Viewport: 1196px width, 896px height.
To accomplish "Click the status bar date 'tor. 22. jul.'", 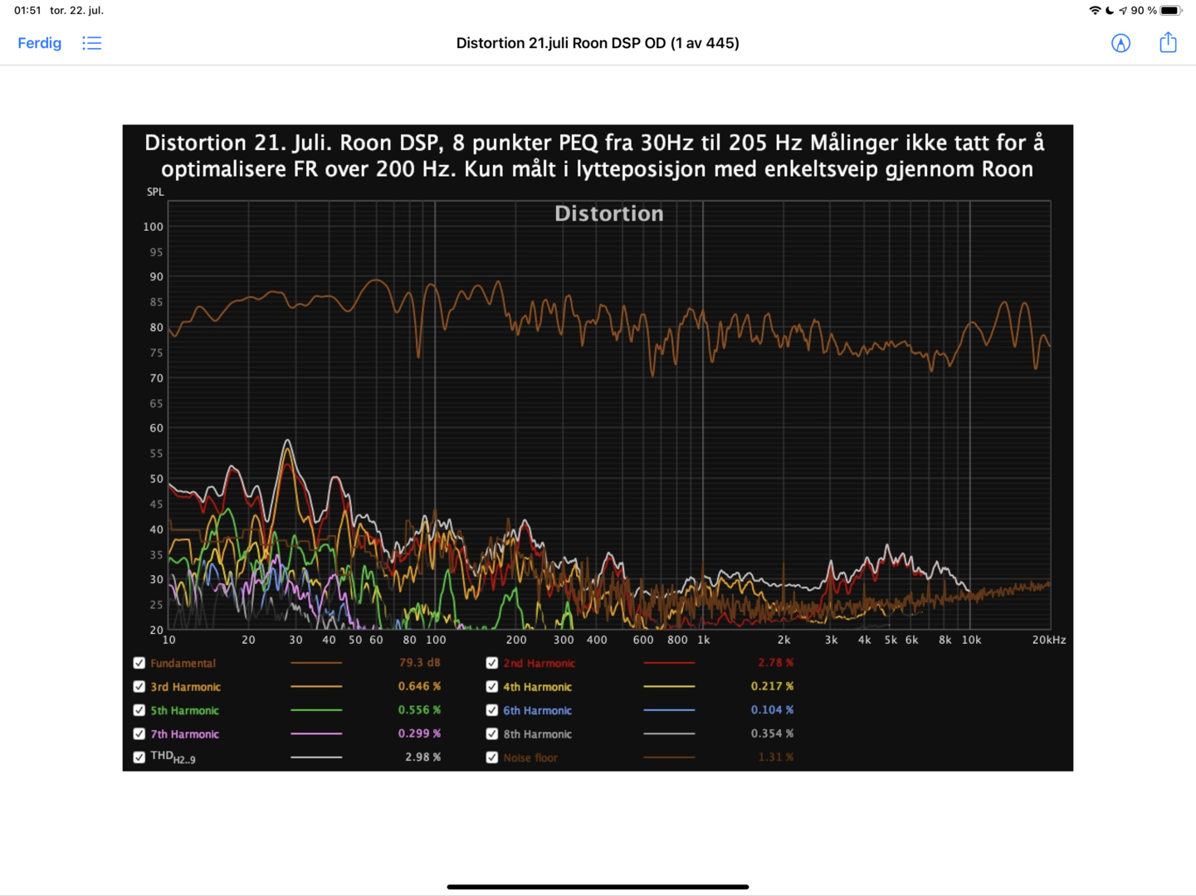I will pyautogui.click(x=77, y=11).
